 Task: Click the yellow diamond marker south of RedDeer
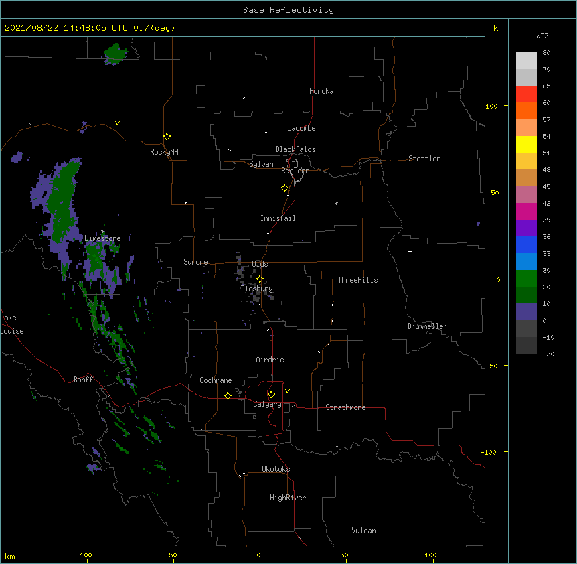coord(285,188)
